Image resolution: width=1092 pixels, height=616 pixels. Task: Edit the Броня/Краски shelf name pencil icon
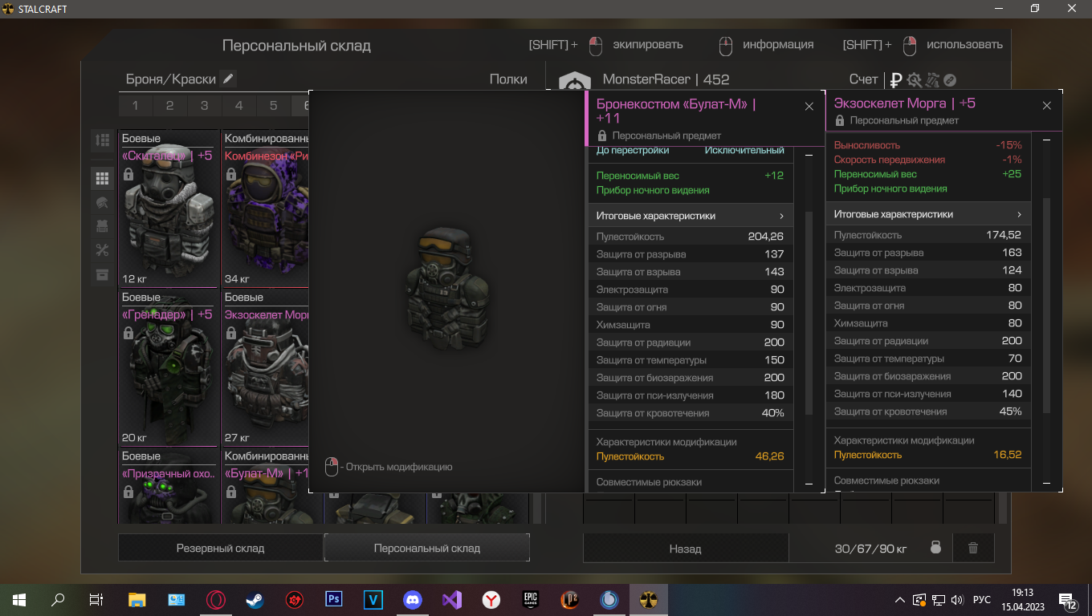coord(229,79)
